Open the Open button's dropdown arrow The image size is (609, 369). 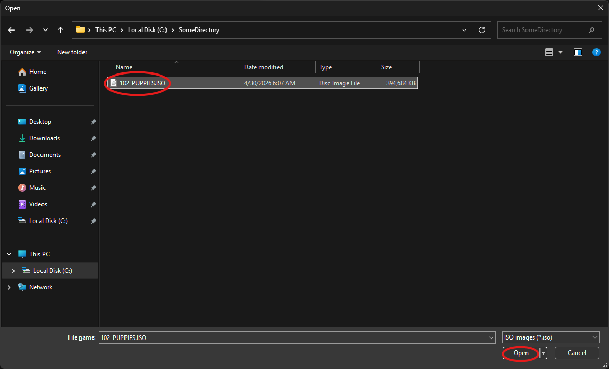click(543, 353)
